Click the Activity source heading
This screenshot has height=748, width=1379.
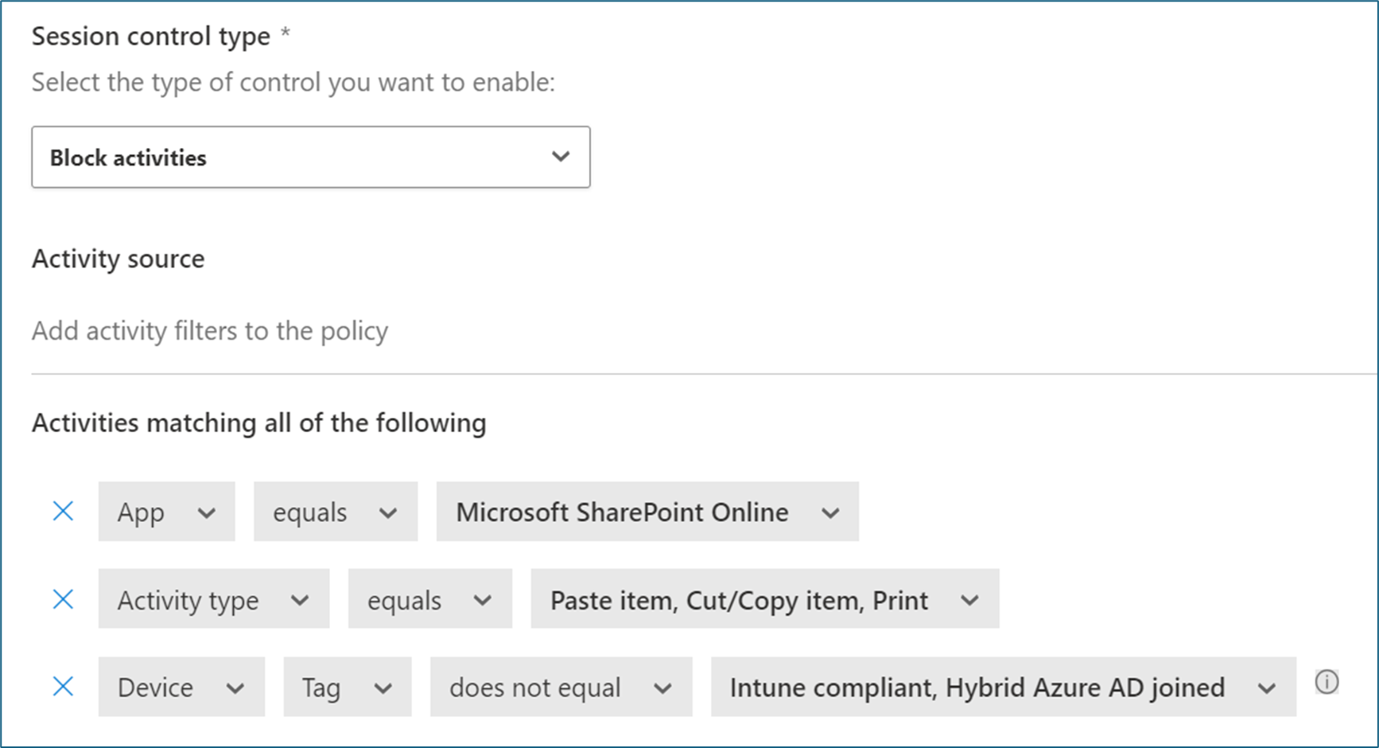(118, 259)
